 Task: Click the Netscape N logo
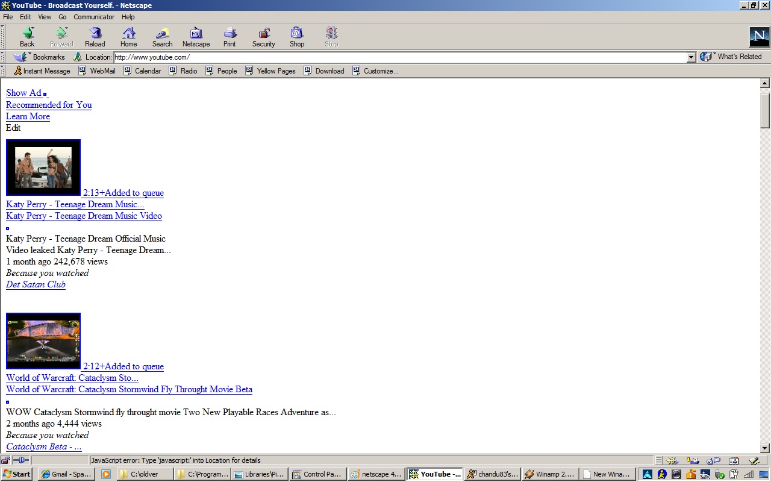pos(759,37)
